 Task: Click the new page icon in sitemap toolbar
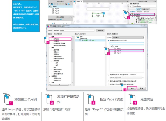point(50,4)
